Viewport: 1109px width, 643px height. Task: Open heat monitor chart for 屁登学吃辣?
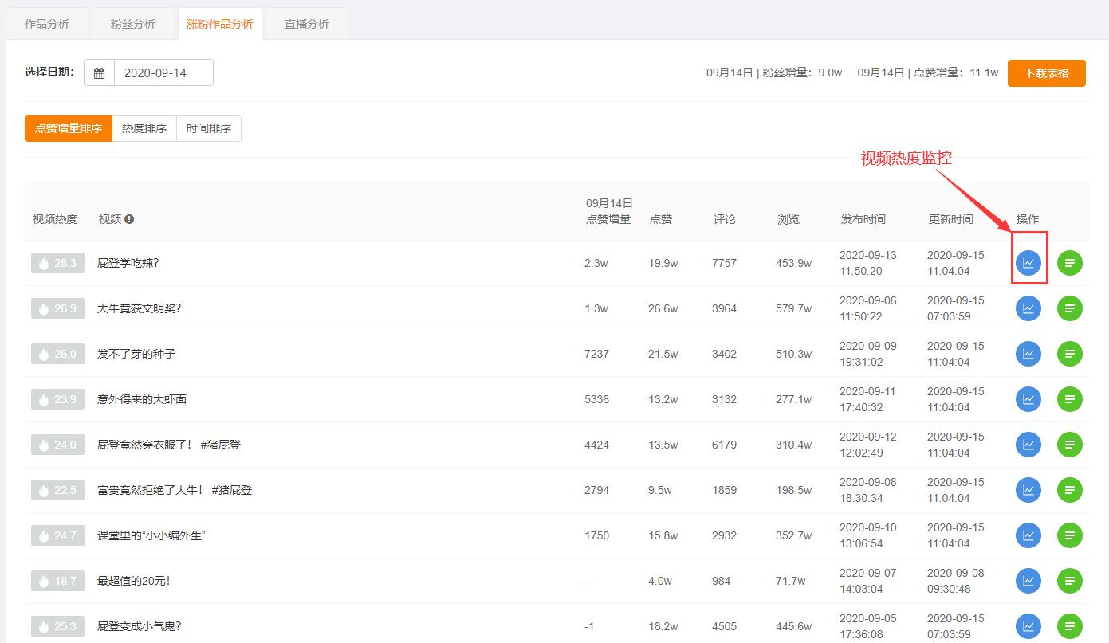[x=1028, y=263]
